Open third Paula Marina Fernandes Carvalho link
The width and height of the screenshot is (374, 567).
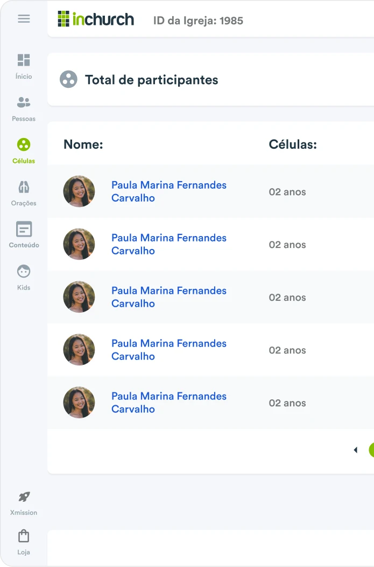169,297
